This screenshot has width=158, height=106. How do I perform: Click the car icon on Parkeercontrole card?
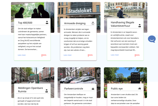tap(93, 89)
